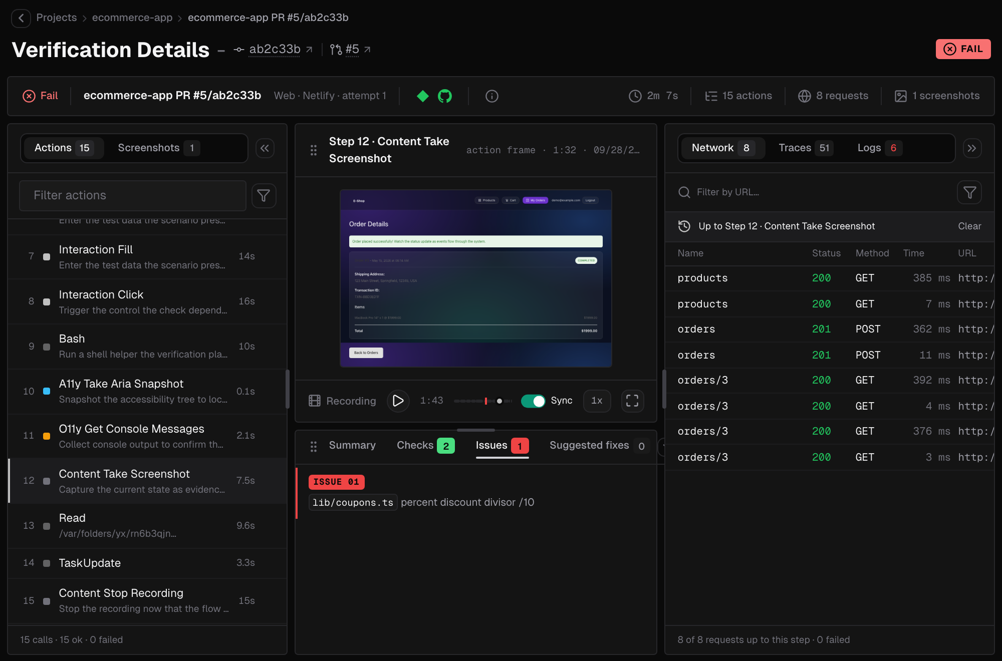The height and width of the screenshot is (661, 1002).
Task: Select step 15 Content Stop Recording
Action: pyautogui.click(x=147, y=601)
